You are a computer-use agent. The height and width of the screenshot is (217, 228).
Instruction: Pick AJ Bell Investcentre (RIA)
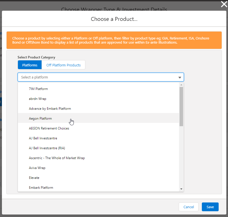tap(47, 148)
